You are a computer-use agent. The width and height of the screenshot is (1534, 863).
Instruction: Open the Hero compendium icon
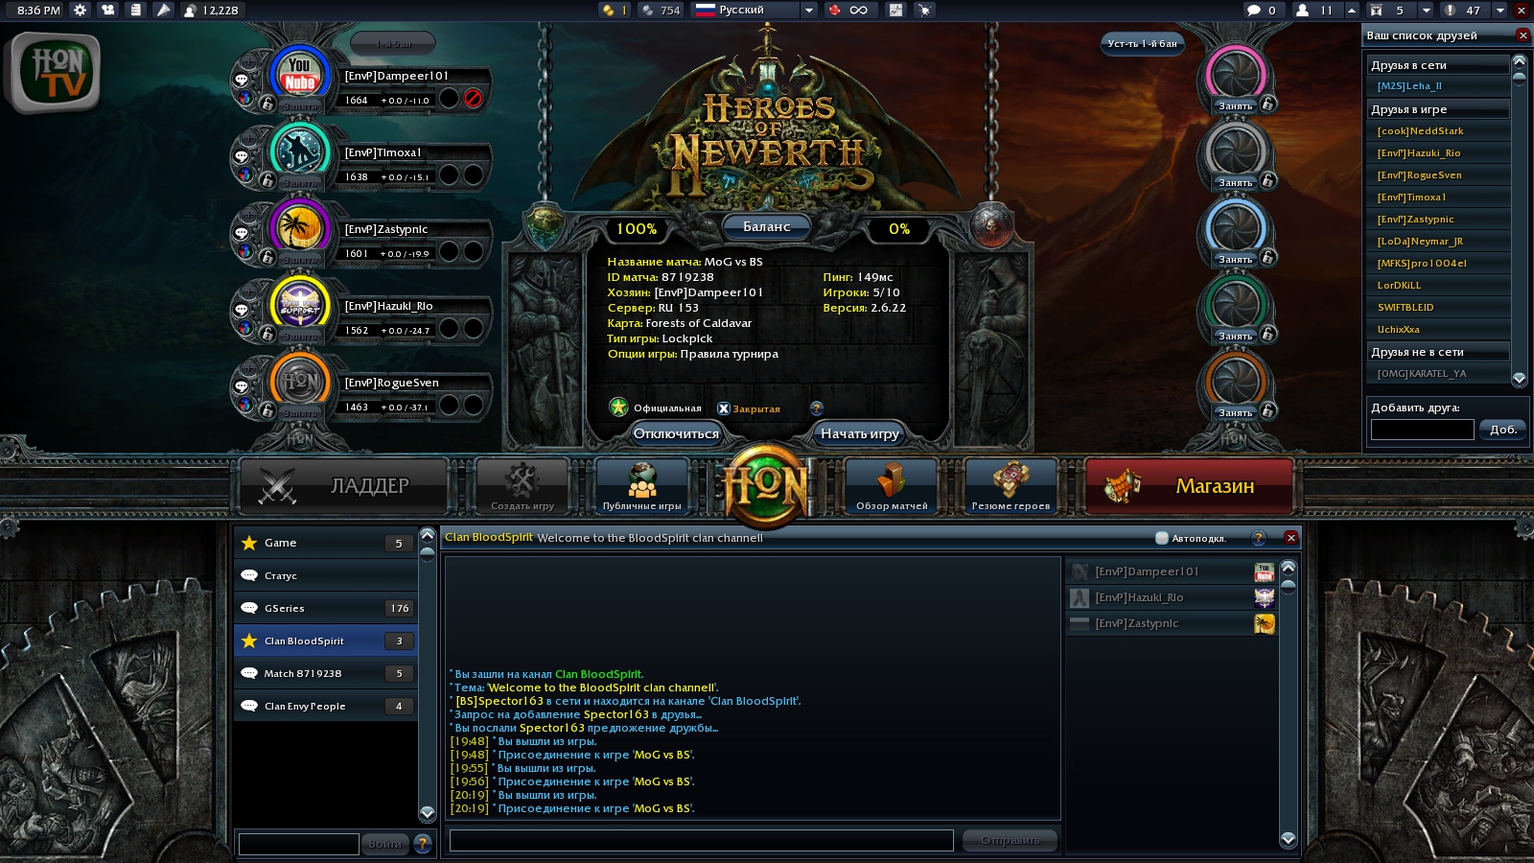[x=1011, y=486]
